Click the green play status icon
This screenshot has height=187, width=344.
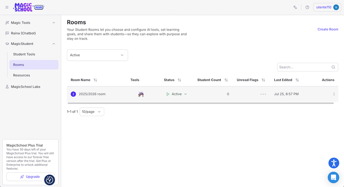[168, 94]
